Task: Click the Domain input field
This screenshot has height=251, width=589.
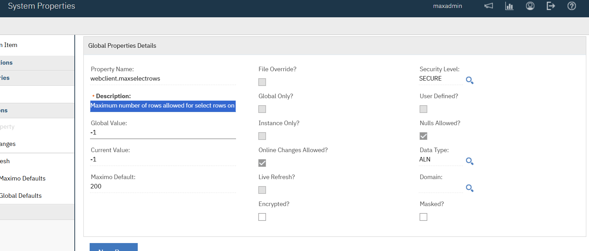Action: pos(440,187)
